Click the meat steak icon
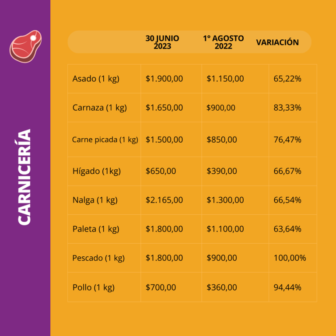 [25, 46]
